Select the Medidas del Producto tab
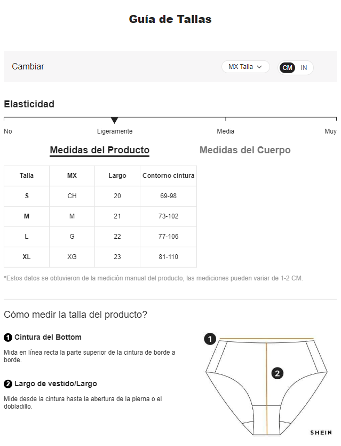Image resolution: width=341 pixels, height=446 pixels. coord(99,151)
